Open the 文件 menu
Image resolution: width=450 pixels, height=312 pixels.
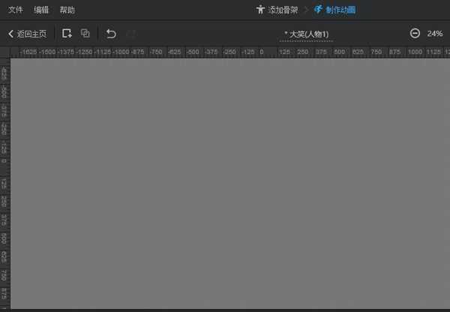click(15, 10)
